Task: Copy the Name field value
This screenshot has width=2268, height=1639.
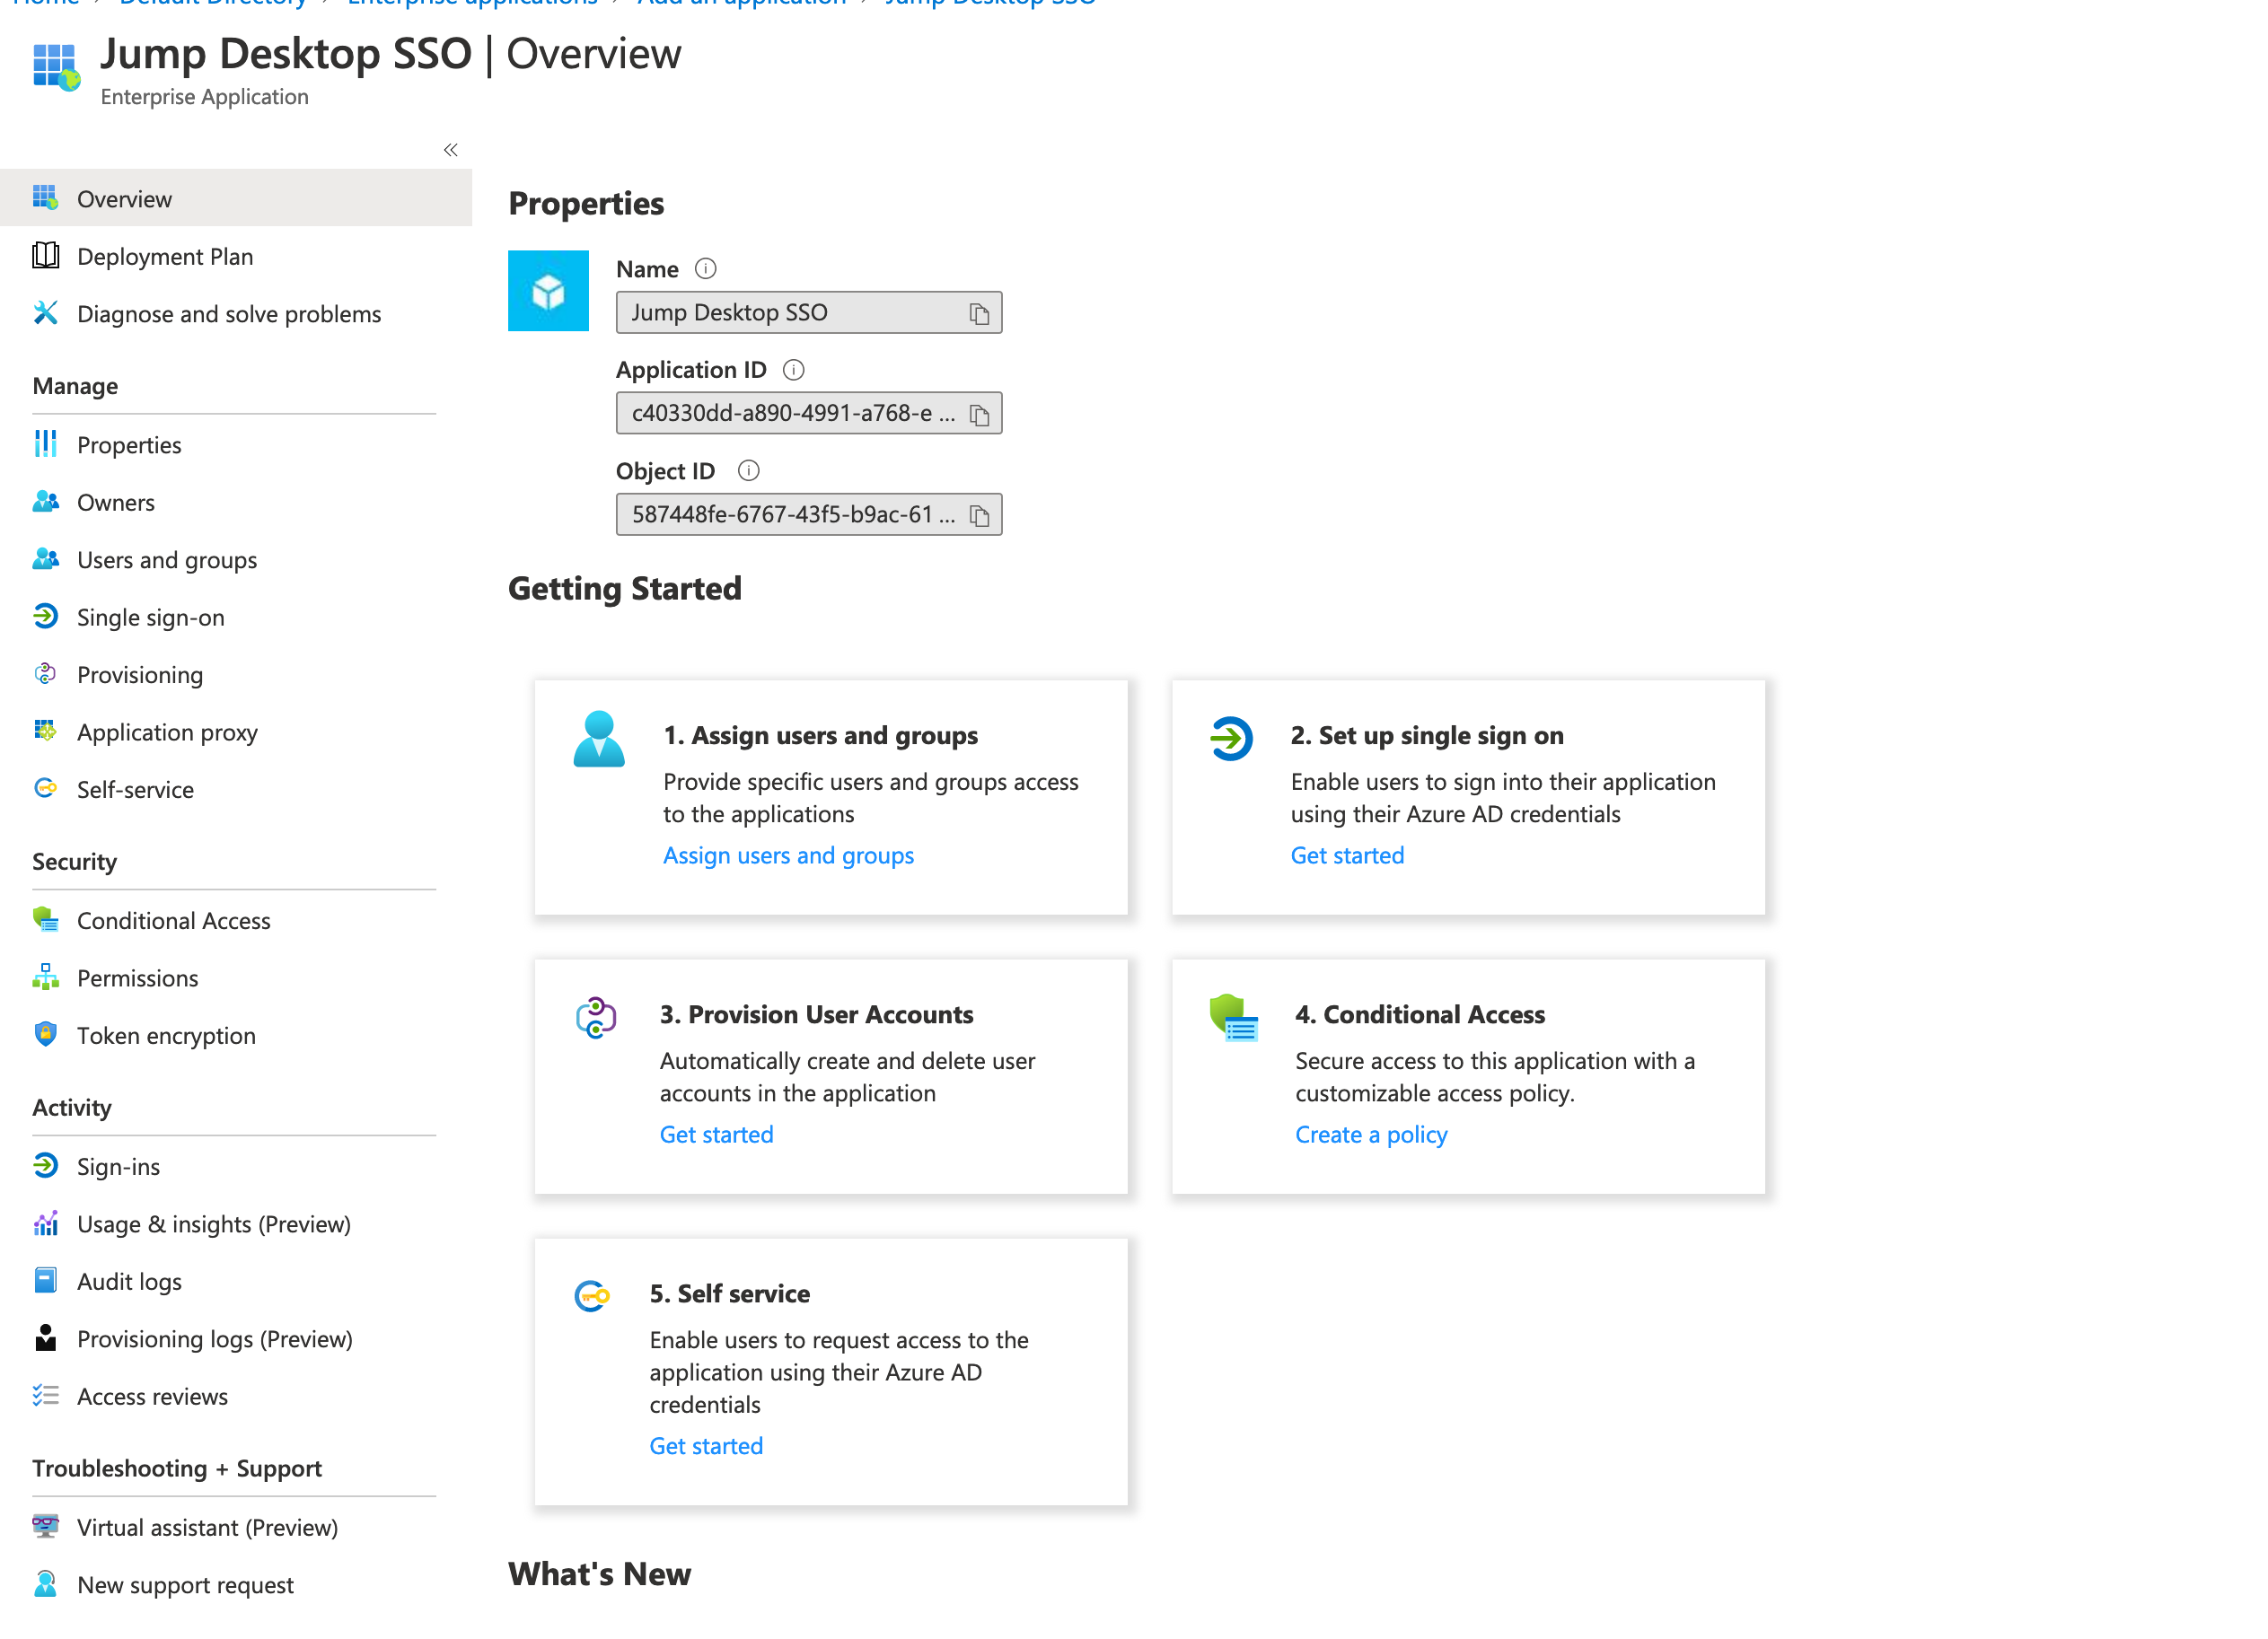Action: pos(979,314)
